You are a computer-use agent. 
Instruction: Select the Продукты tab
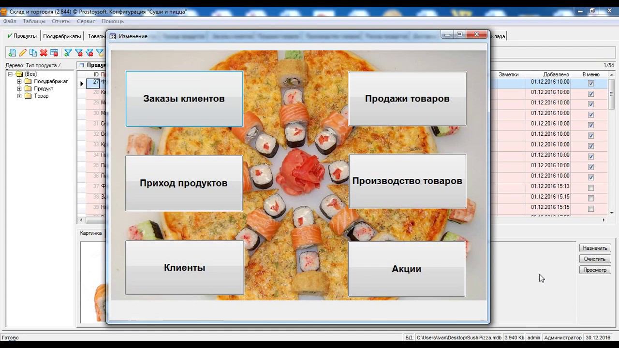[x=22, y=36]
